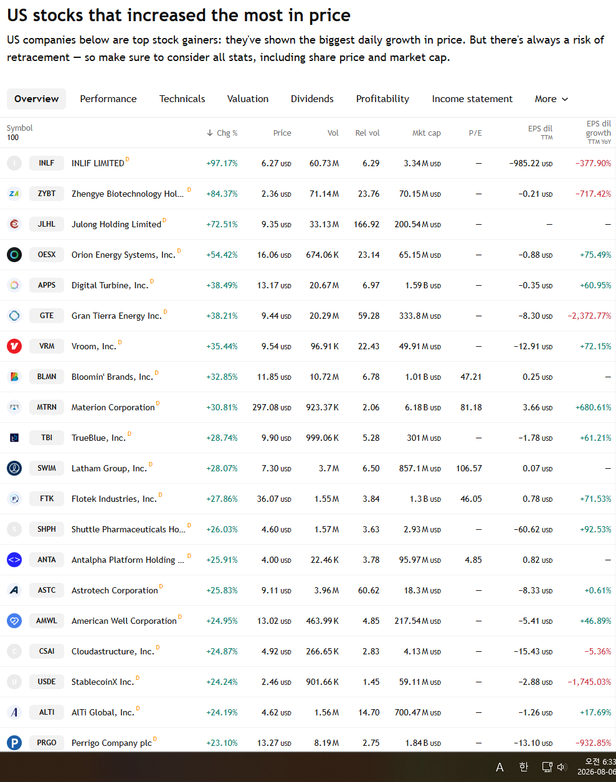Open the American Well Corporation link
616x782 pixels.
[x=124, y=621]
